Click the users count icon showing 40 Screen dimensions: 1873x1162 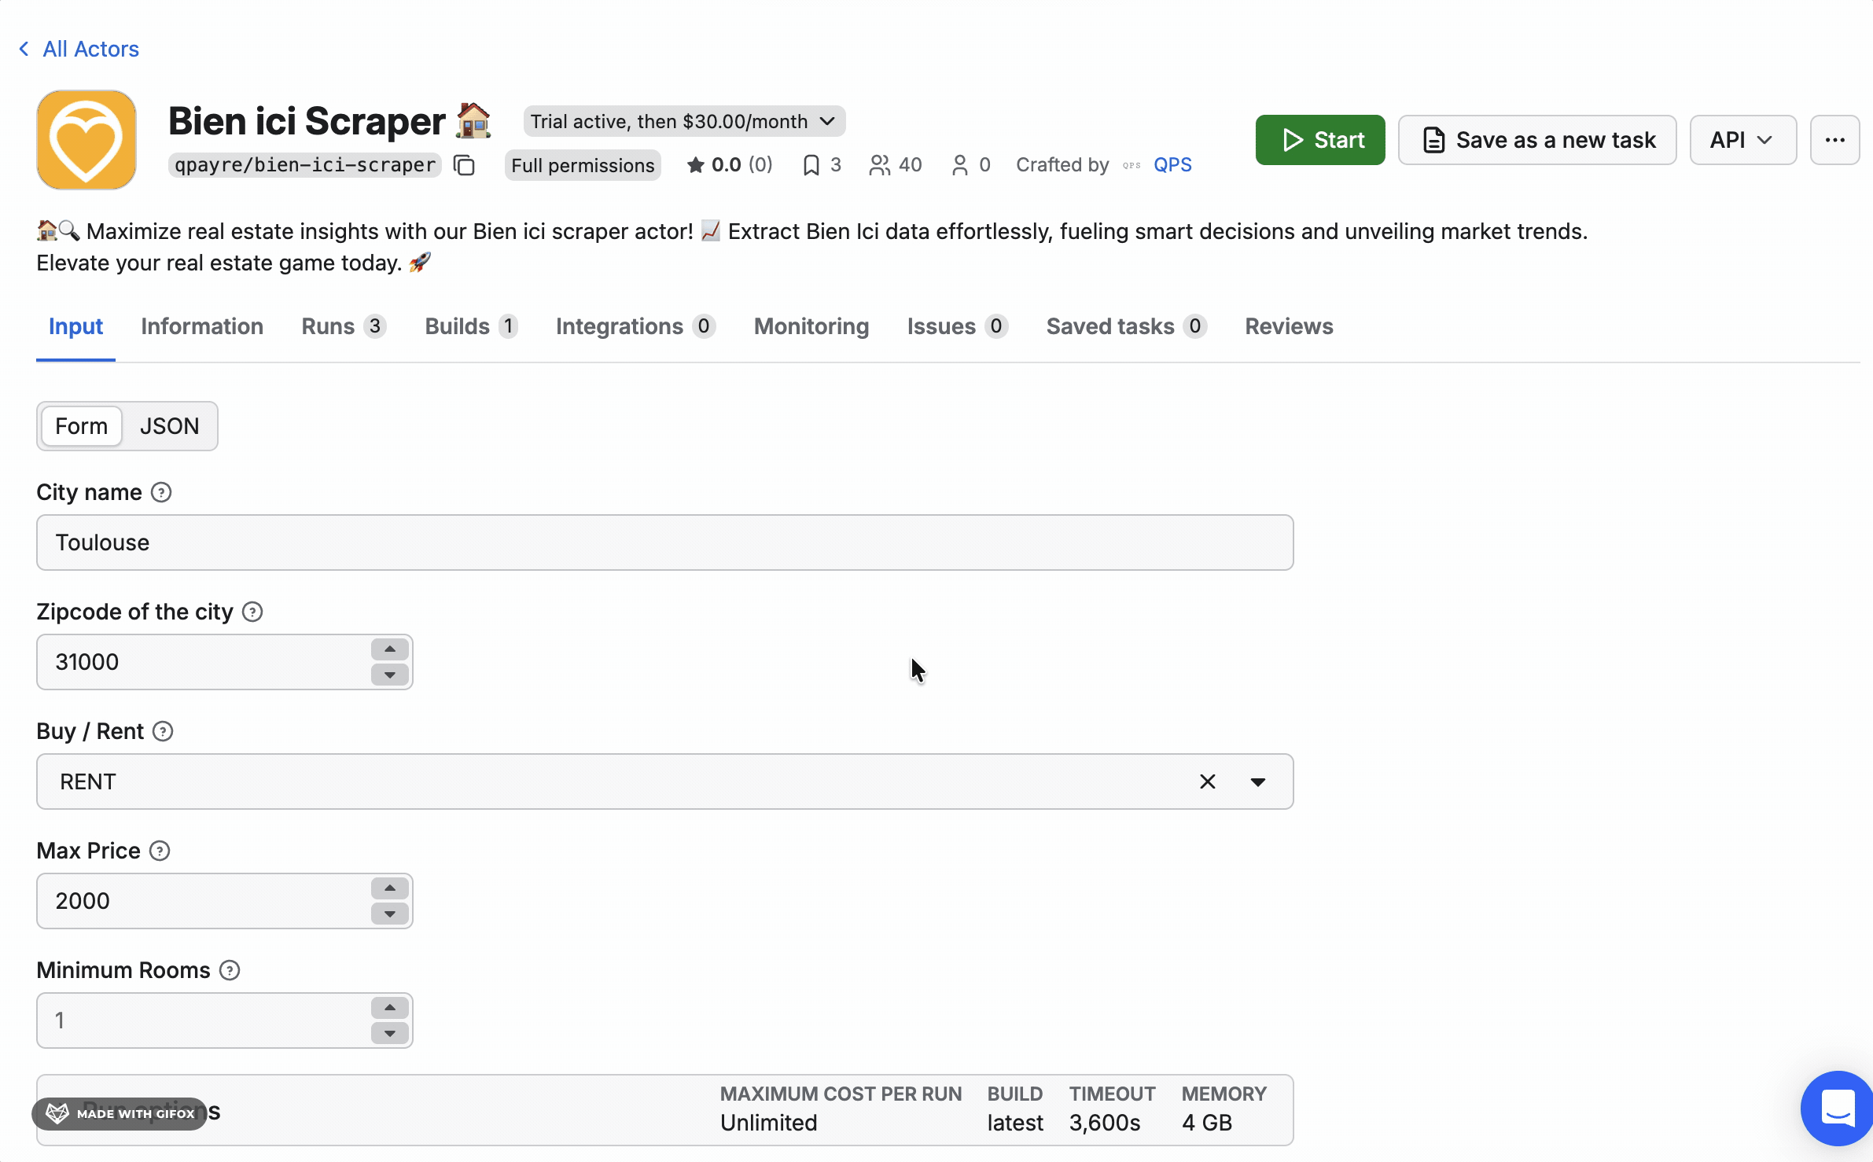coord(881,164)
